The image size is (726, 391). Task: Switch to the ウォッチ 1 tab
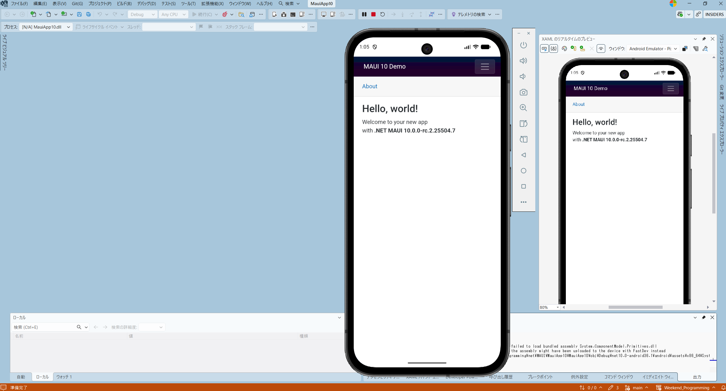click(64, 377)
